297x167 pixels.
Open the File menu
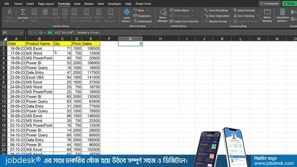pyautogui.click(x=6, y=4)
